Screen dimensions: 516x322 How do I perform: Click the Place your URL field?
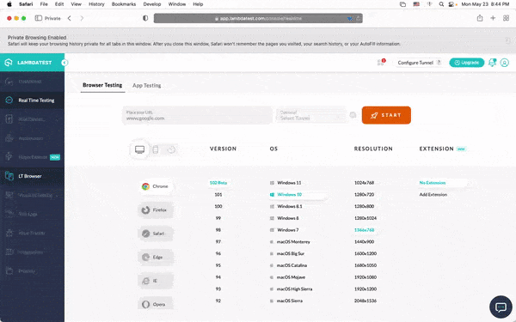tap(197, 115)
